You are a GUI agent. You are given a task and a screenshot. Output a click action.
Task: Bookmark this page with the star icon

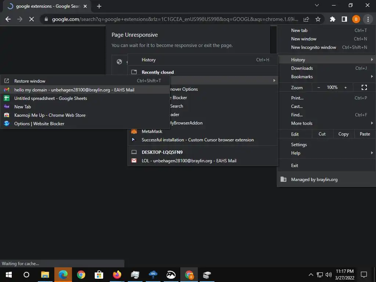pos(318,19)
